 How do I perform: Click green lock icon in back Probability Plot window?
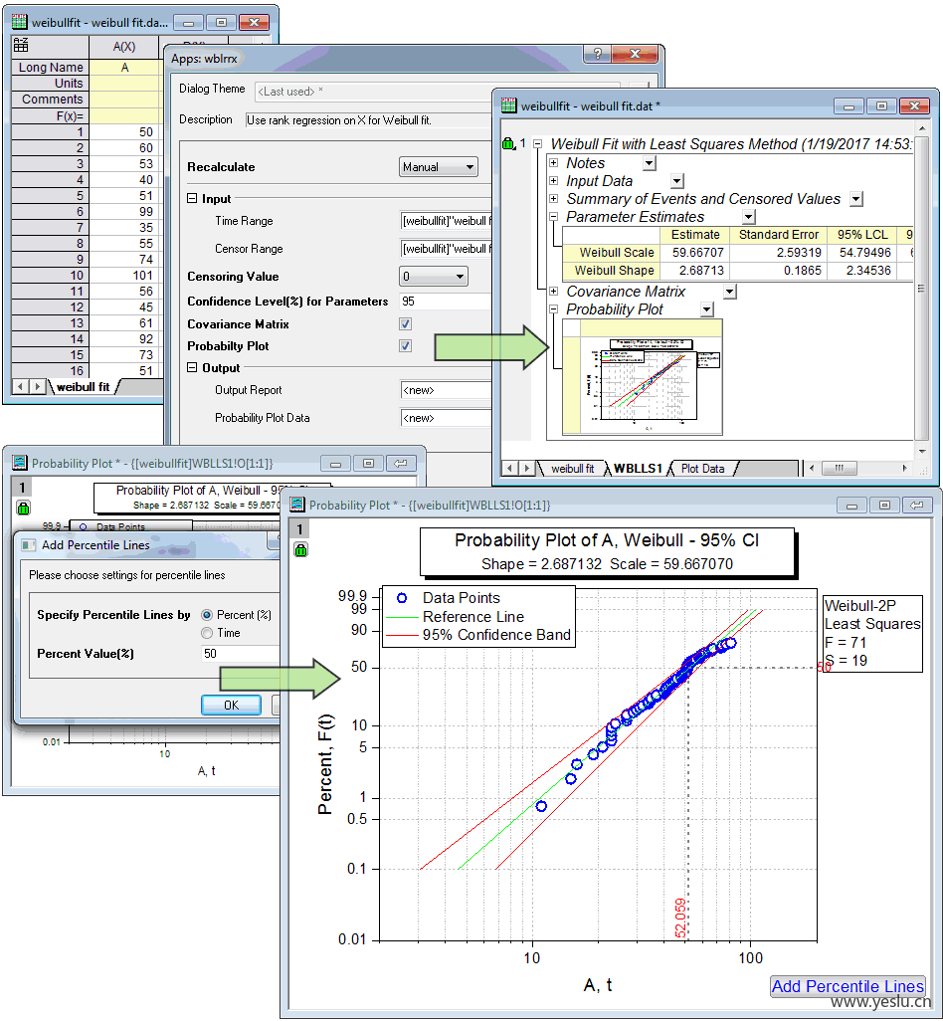pyautogui.click(x=23, y=508)
